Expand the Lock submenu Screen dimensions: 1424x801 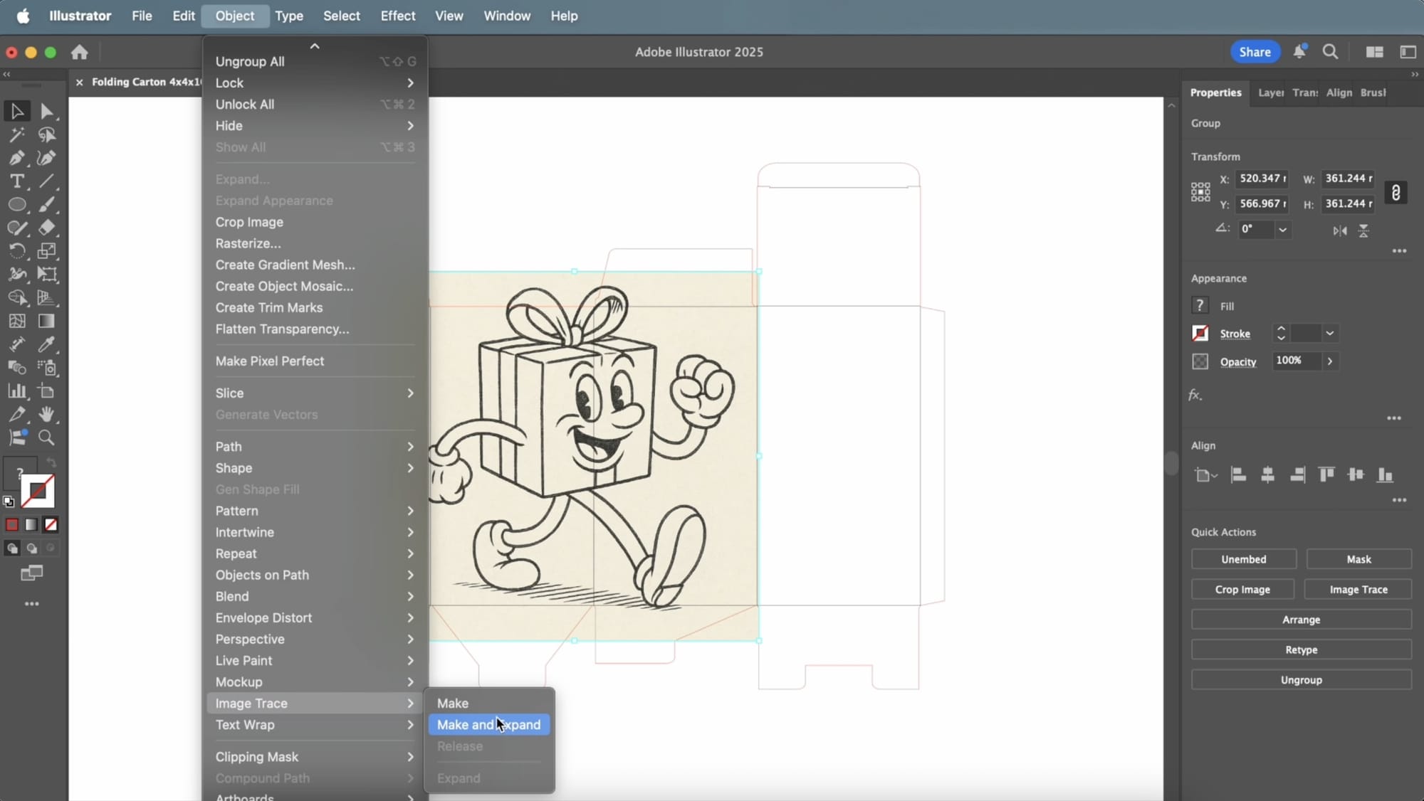coord(314,83)
